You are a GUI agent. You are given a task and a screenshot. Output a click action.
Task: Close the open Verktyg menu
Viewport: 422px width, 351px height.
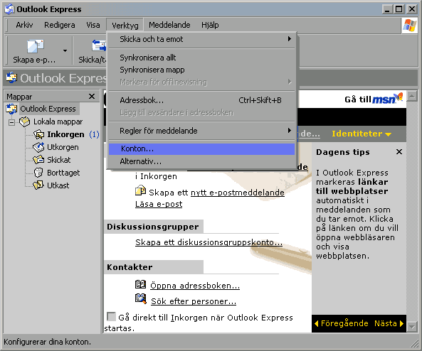(x=125, y=26)
